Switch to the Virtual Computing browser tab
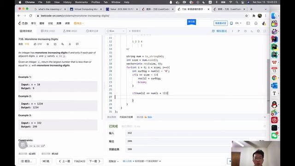295x166 pixels. 86,9
